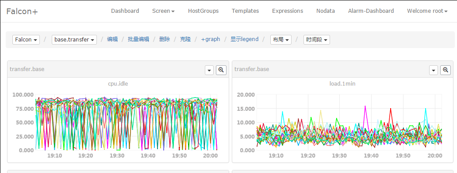The width and height of the screenshot is (457, 173).
Task: Open the Screen nav menu
Action: click(x=164, y=11)
